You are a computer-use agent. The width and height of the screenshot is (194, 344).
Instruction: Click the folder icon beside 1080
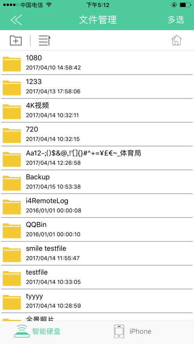tap(12, 64)
